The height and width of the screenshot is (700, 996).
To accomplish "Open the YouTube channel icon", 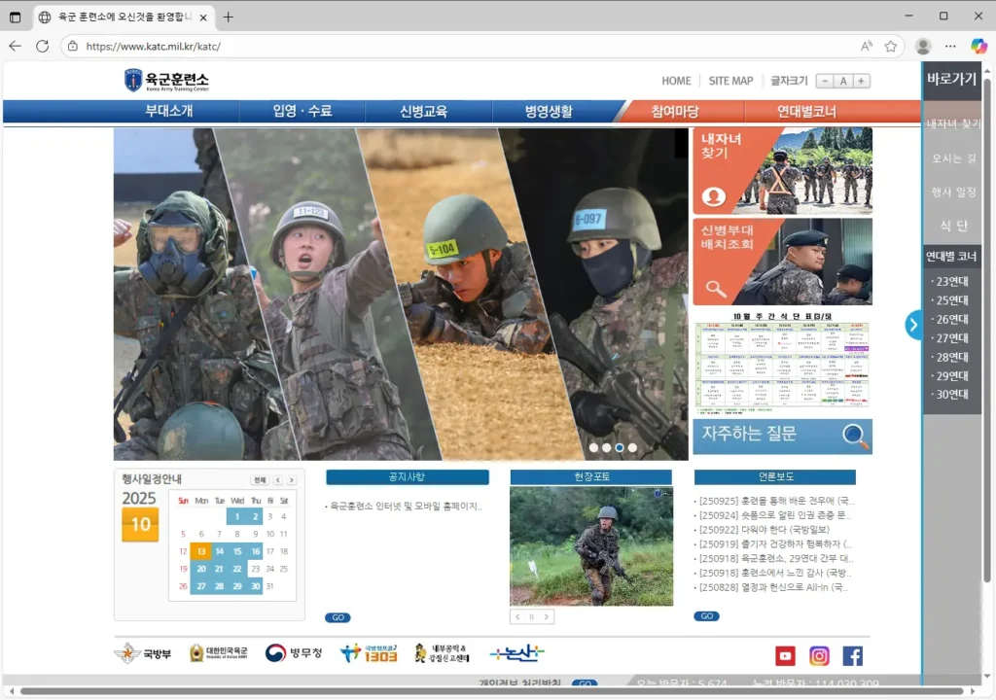I will click(785, 656).
